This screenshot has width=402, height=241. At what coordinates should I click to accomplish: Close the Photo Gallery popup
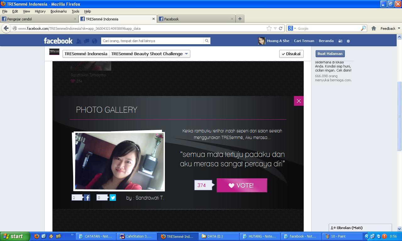[x=299, y=101]
